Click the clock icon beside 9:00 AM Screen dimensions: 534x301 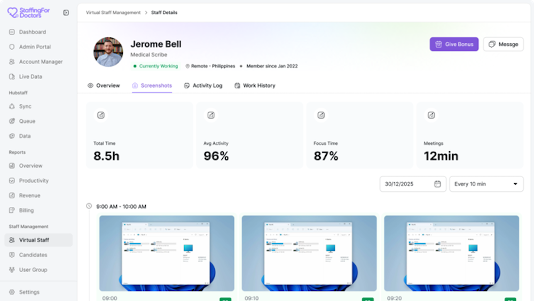tap(89, 206)
